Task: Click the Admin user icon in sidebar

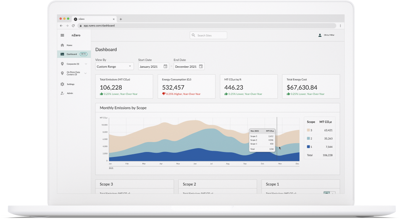Action: pos(62,93)
